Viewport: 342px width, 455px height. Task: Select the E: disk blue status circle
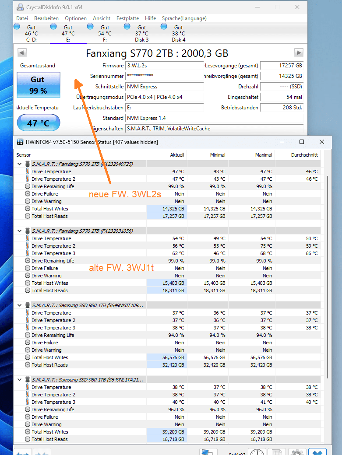[x=53, y=27]
